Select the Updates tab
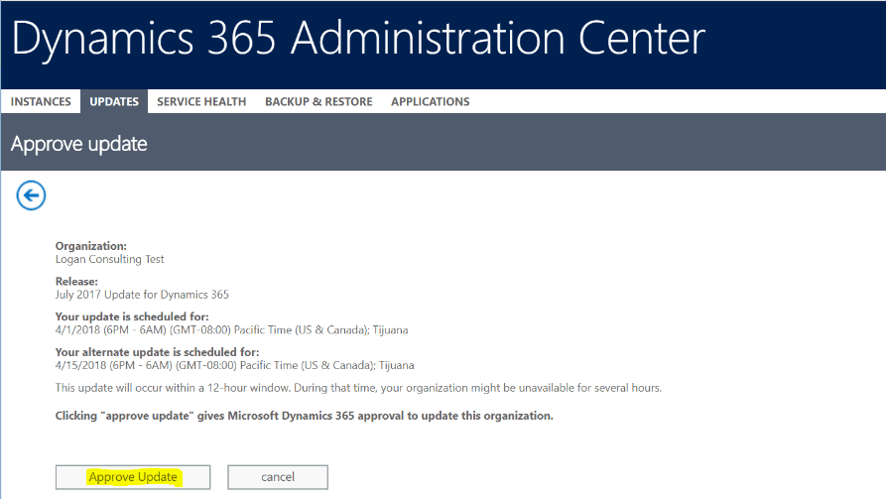 click(x=114, y=102)
